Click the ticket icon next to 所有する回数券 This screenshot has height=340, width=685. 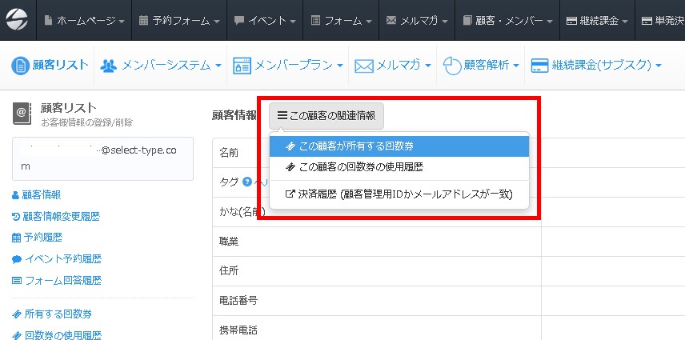(x=17, y=314)
